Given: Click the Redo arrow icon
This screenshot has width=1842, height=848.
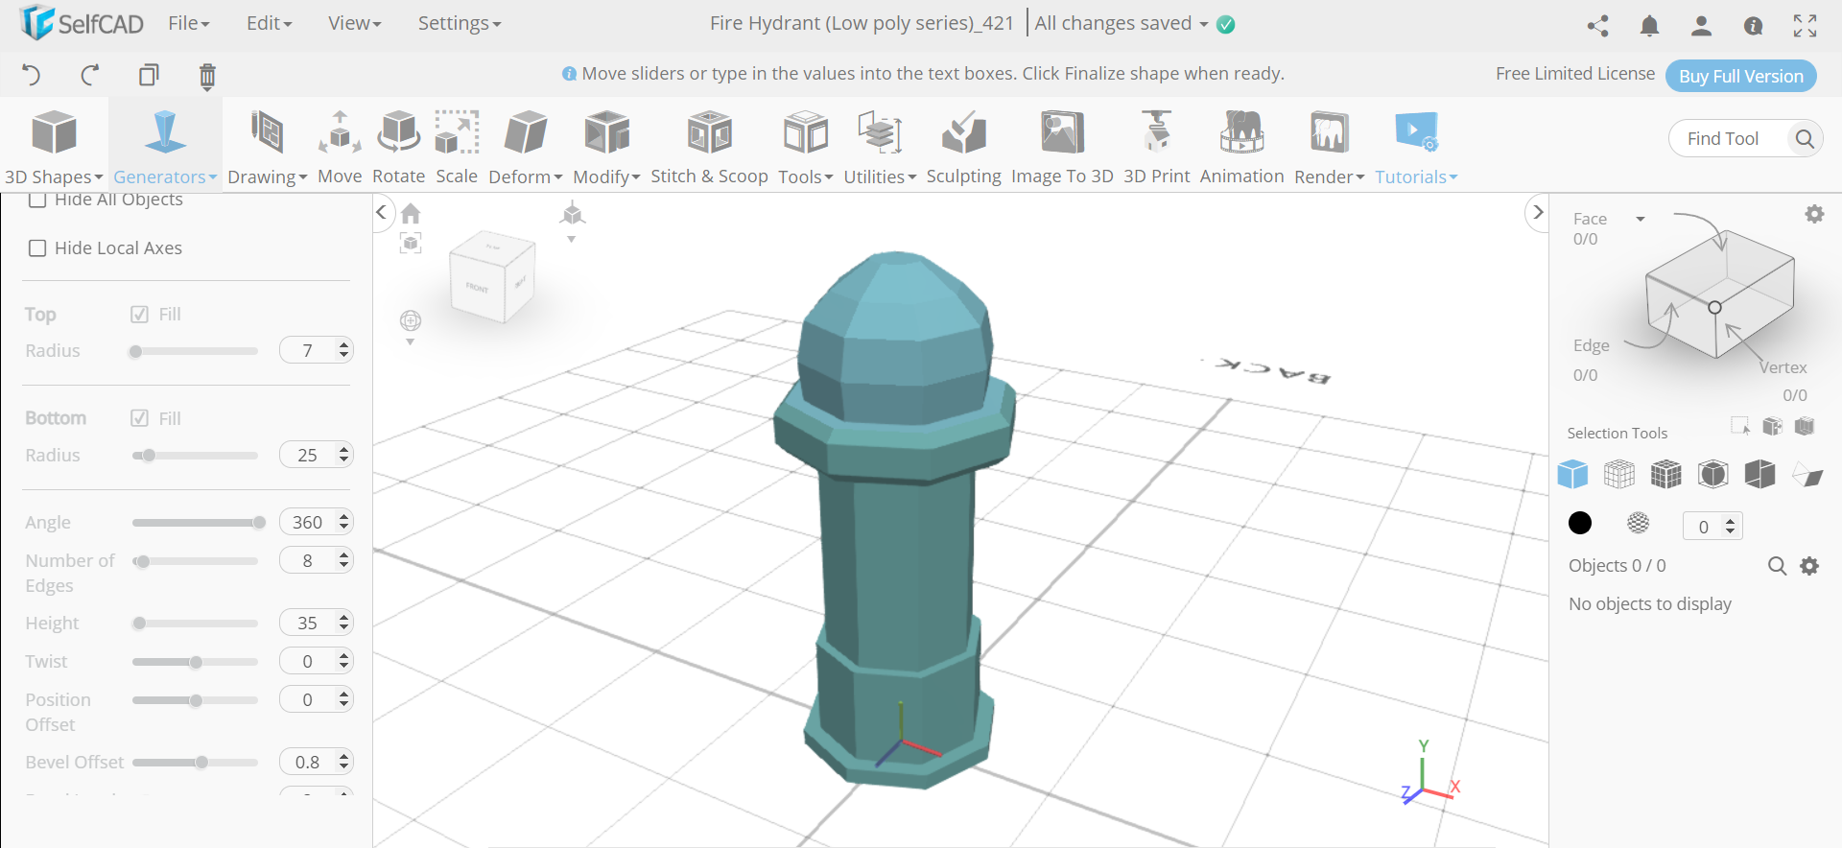Looking at the screenshot, I should [90, 75].
